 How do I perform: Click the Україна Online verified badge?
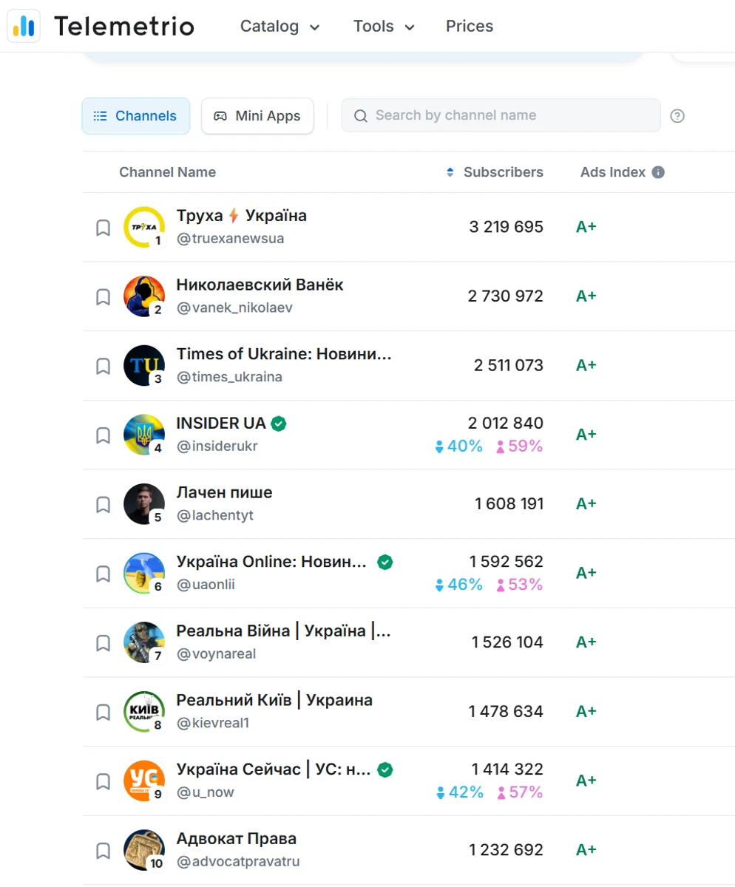(385, 563)
